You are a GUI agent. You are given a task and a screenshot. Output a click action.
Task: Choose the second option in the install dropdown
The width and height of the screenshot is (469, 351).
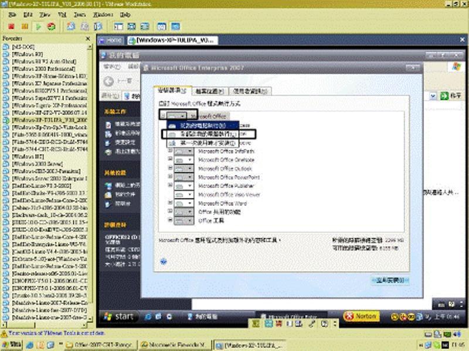pyautogui.click(x=203, y=135)
